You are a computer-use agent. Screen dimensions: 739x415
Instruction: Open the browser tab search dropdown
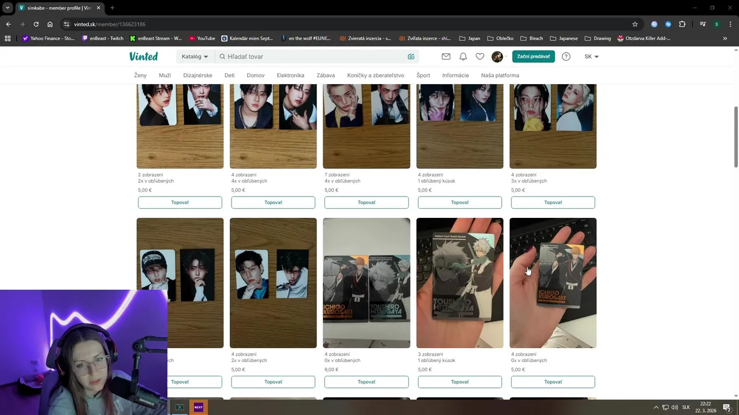point(8,7)
